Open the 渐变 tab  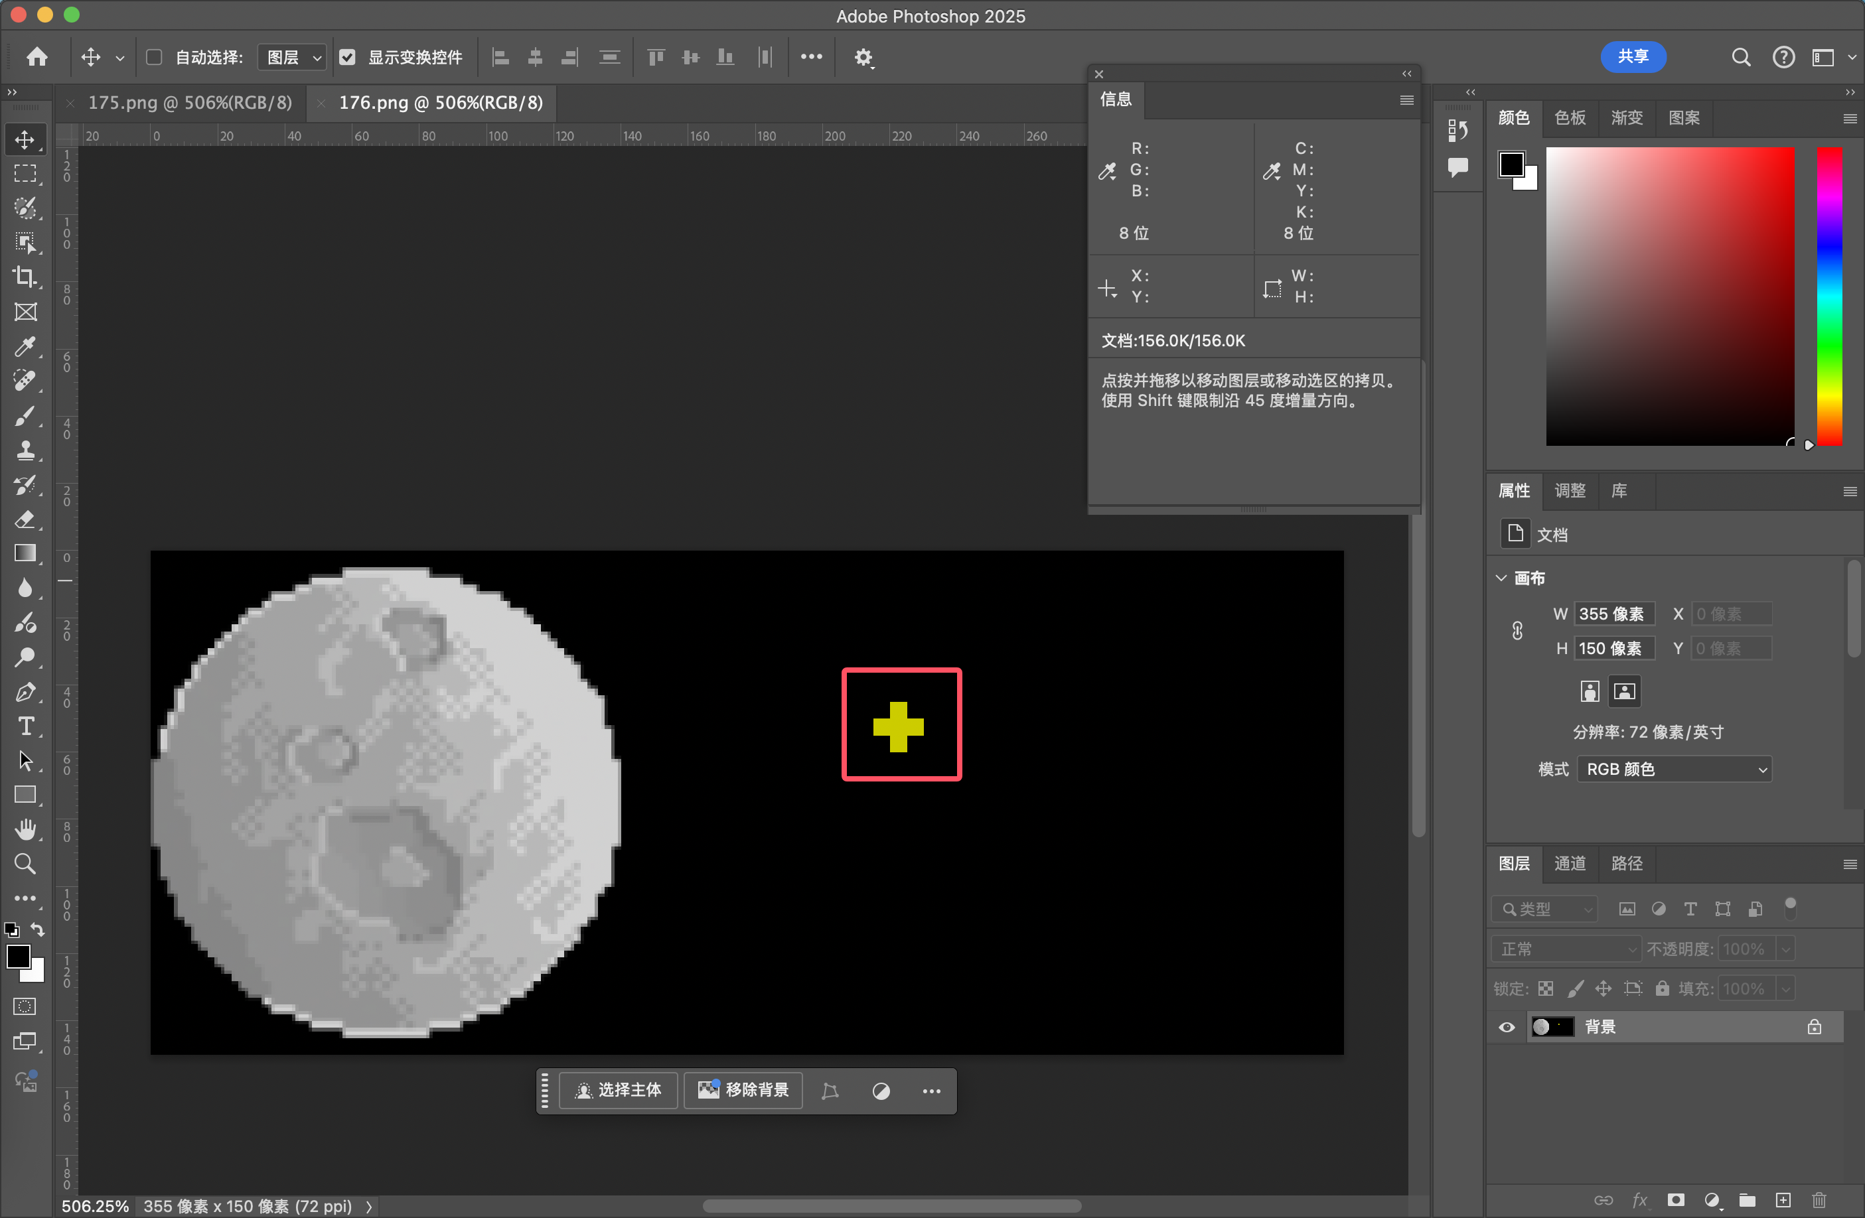1626,117
